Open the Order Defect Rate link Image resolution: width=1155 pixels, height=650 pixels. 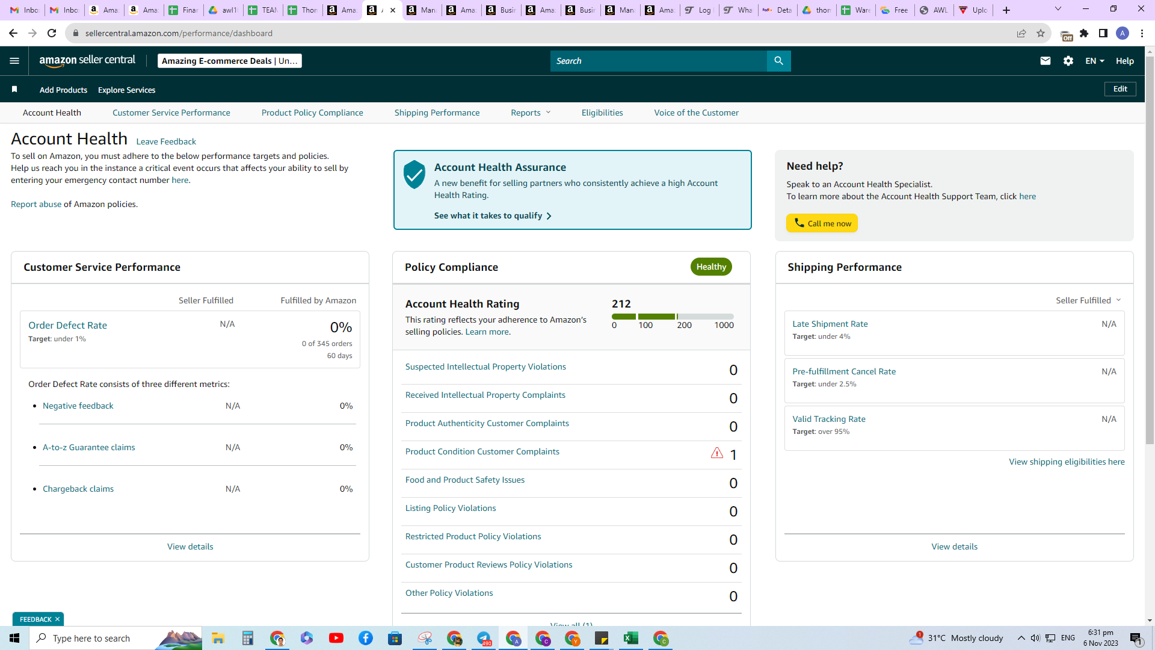[x=67, y=325]
